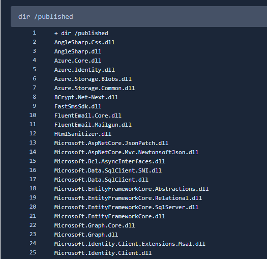Click line number 1 in log

(35, 33)
